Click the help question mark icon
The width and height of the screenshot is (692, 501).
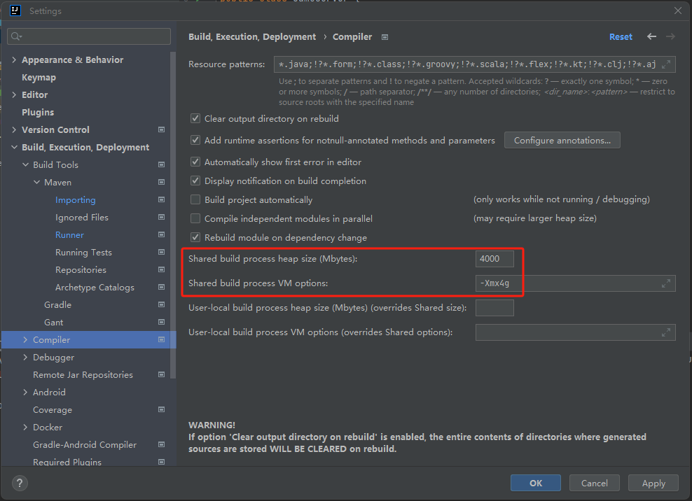pos(20,483)
